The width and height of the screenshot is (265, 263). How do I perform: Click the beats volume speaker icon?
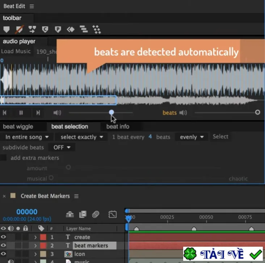pyautogui.click(x=183, y=113)
